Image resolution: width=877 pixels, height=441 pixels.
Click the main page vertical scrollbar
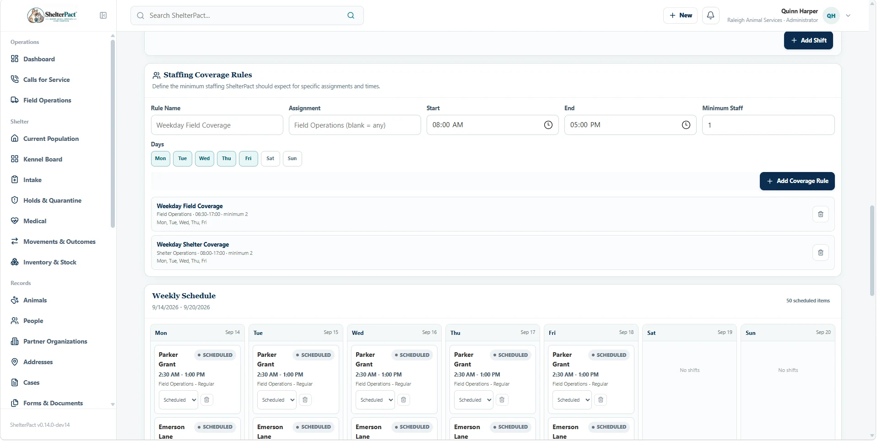click(x=872, y=251)
